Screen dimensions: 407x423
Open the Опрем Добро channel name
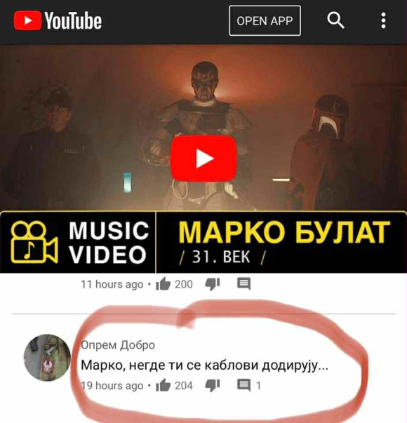click(118, 345)
